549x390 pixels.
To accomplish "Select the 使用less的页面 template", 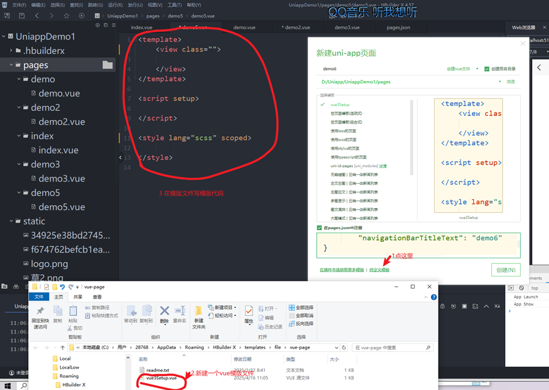I will click(343, 131).
